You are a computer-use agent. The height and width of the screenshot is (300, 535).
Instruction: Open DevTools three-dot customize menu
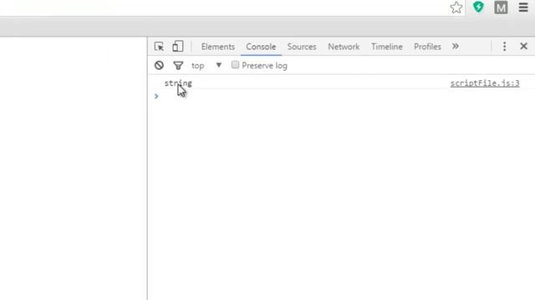pyautogui.click(x=504, y=47)
